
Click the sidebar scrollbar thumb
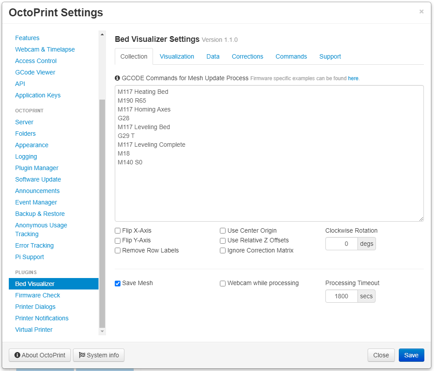pyautogui.click(x=102, y=214)
